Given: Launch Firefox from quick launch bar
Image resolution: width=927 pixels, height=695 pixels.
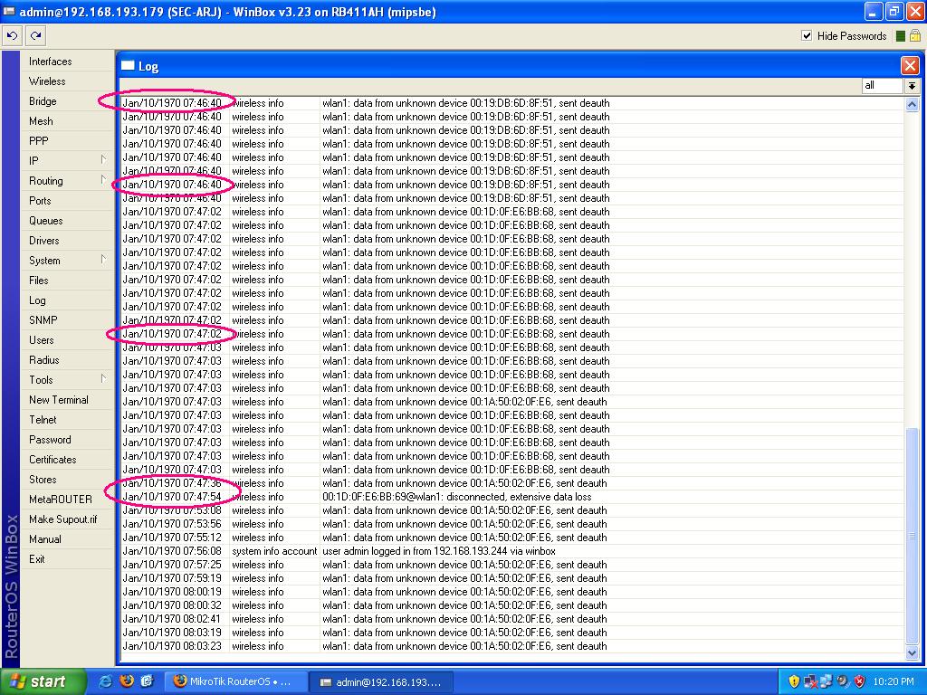Looking at the screenshot, I should (127, 681).
